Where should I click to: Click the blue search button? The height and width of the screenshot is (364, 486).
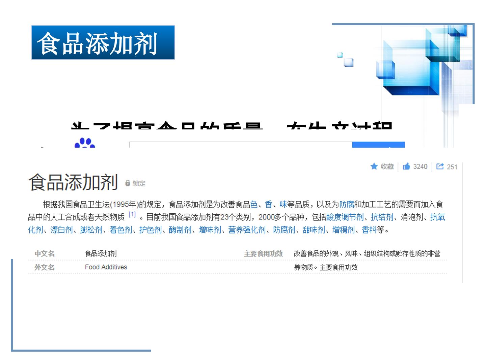point(378,145)
